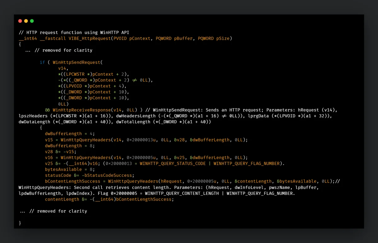Click the "bContentLengthSuccess = WinHttpQueryHeaders" line
Image resolution: width=378 pixels, height=243 pixels.
(x=190, y=181)
